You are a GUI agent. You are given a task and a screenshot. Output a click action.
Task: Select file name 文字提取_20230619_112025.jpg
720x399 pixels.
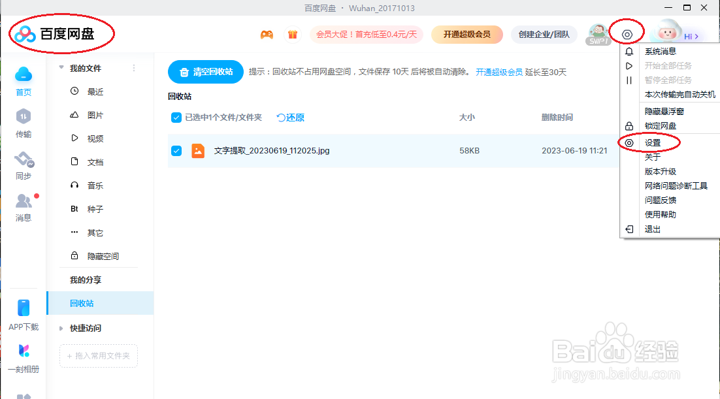[272, 151]
